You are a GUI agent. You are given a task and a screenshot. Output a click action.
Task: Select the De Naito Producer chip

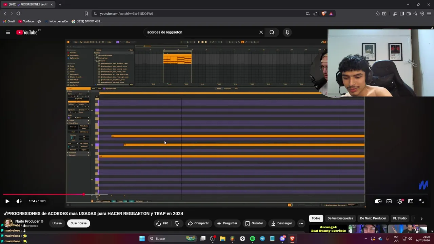[373, 218]
